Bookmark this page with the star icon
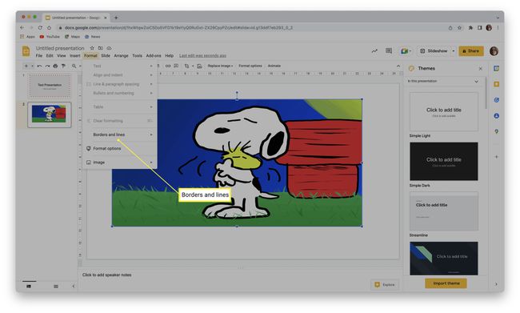The image size is (520, 313). tap(459, 28)
